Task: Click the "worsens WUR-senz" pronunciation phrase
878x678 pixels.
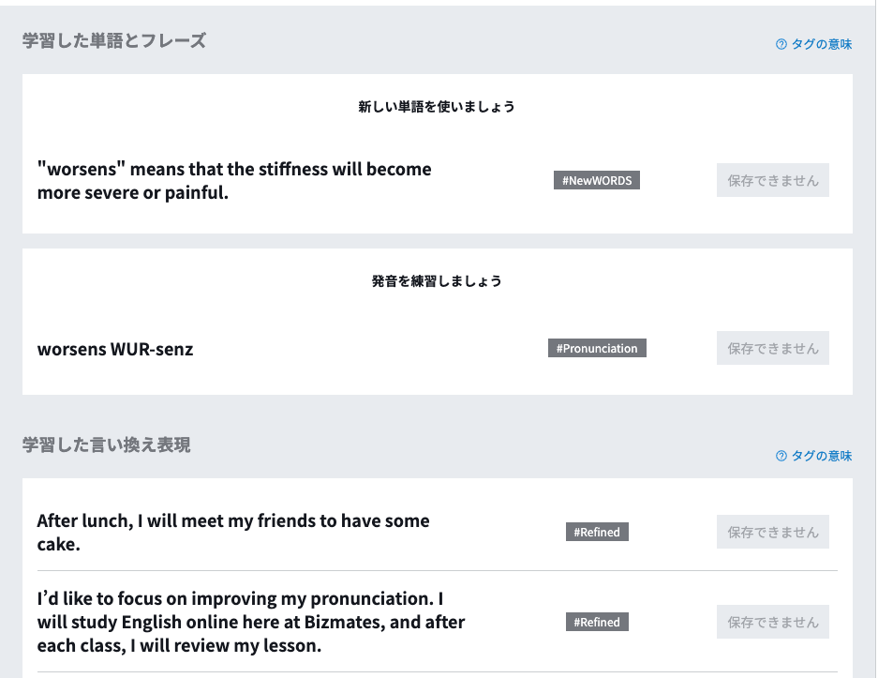Action: pos(115,349)
